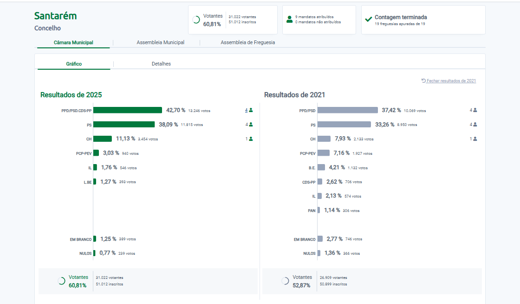Click the green person icon for mandatos atribuídos
520x304 pixels.
click(x=290, y=20)
